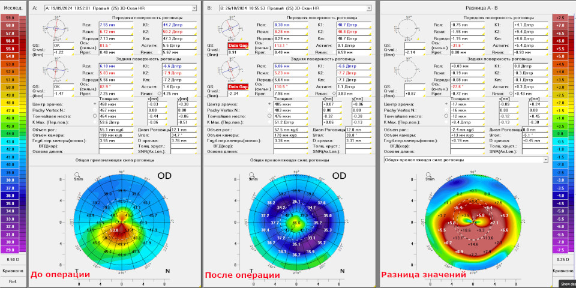Click exam A anterior K1 value 44.7 Дптр
Image resolution: width=576 pixels, height=288 pixels.
click(x=179, y=25)
